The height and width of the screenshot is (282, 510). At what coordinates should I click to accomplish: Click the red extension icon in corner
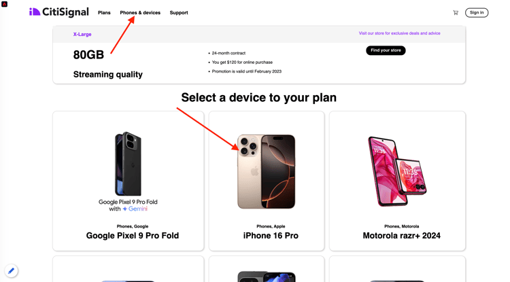point(4,4)
